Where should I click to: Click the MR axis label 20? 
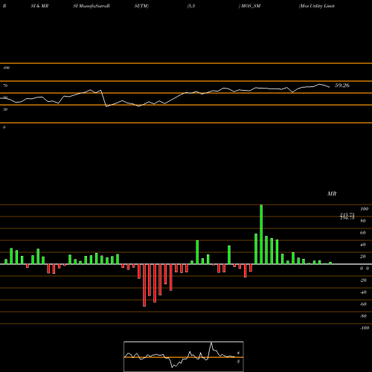[x=363, y=257]
